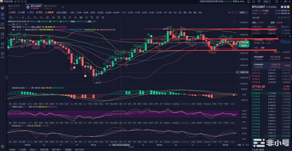Image resolution: width=292 pixels, height=151 pixels.
Task: Open chart layout dropdown at top right
Action: pyautogui.click(x=243, y=13)
